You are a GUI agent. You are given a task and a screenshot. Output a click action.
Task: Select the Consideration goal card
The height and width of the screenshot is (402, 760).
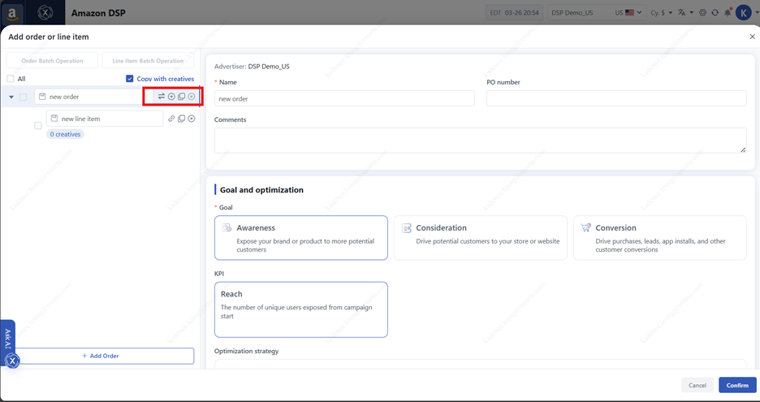(x=481, y=238)
